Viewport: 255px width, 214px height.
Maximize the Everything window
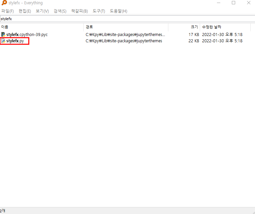(x=234, y=3)
